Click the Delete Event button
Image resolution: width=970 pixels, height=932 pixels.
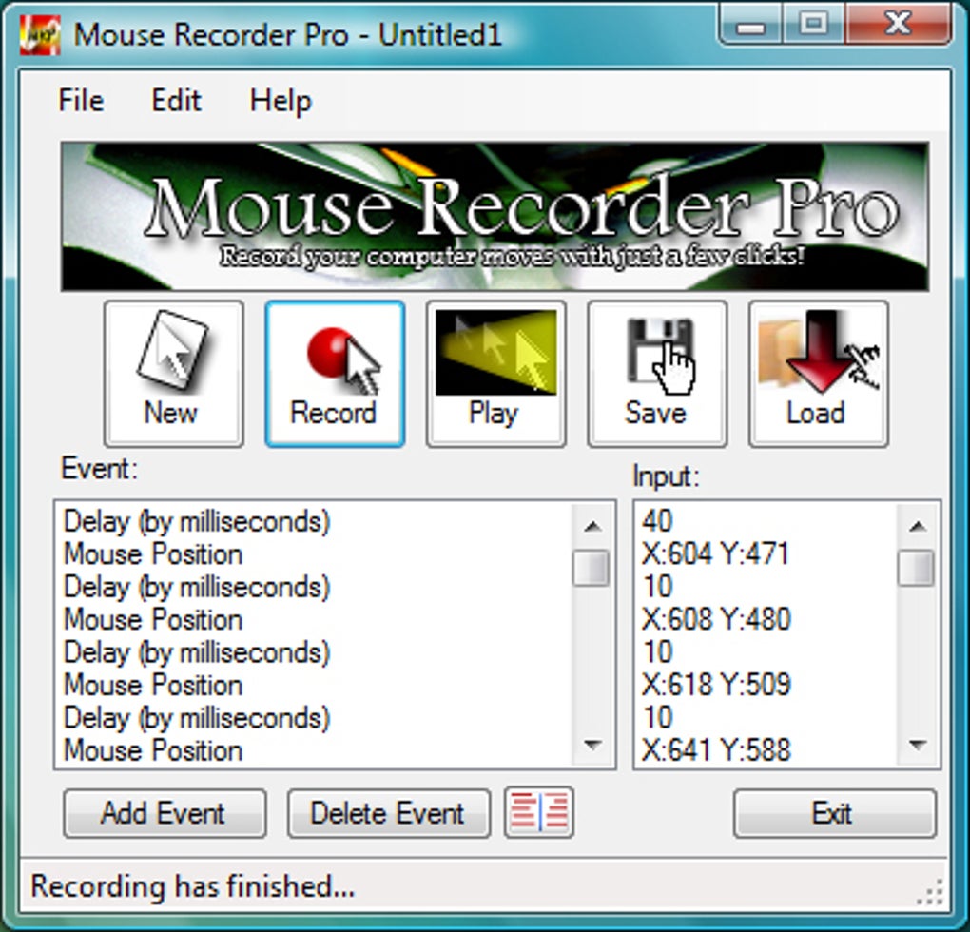click(x=389, y=813)
